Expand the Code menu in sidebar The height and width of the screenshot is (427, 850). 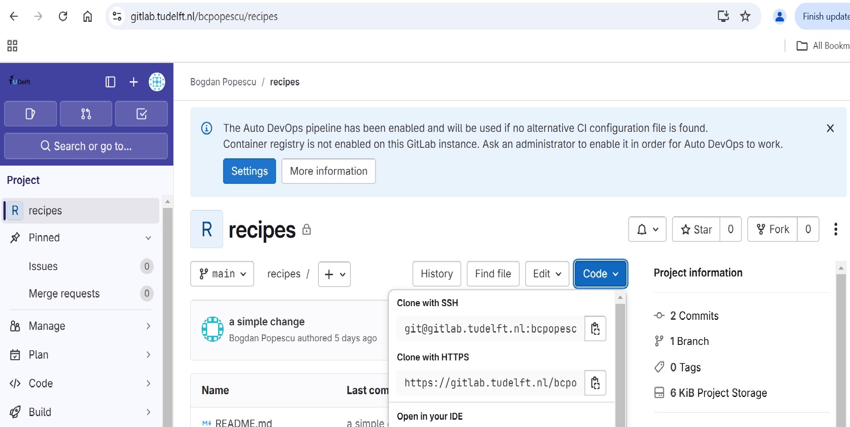click(x=81, y=383)
